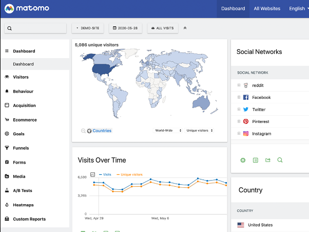
Task: Click the Matomo logo
Action: (26, 9)
